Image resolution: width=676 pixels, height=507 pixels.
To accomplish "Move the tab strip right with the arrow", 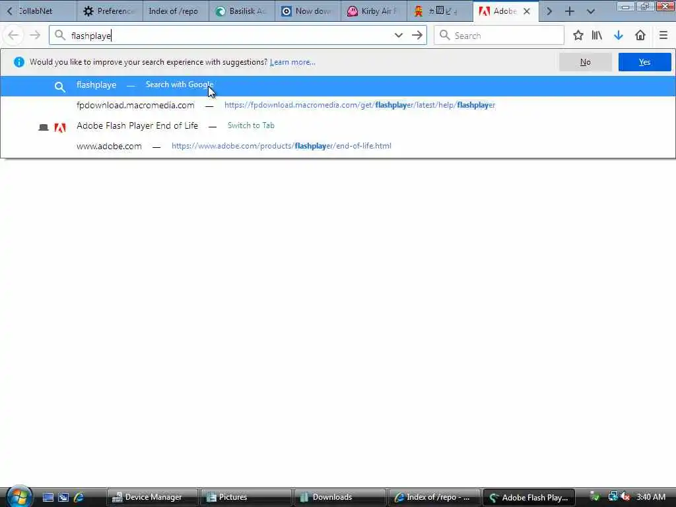I will pyautogui.click(x=549, y=11).
